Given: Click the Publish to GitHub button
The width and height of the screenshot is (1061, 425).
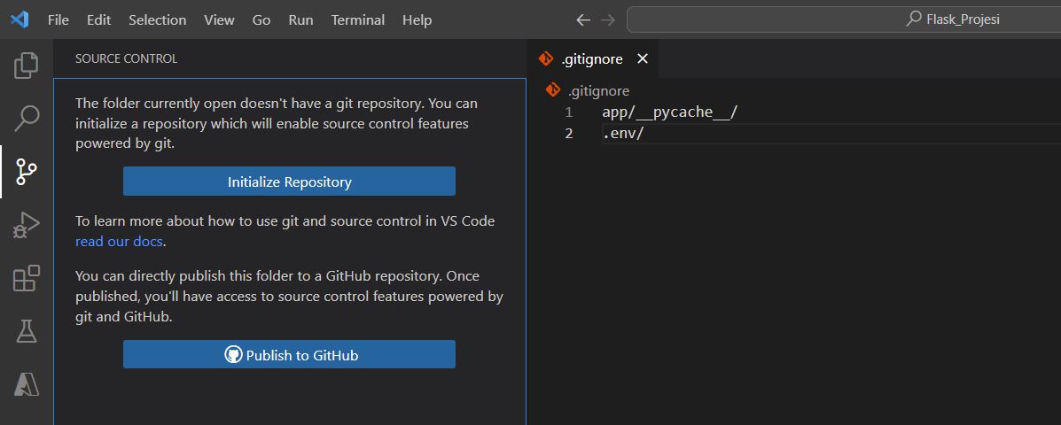Looking at the screenshot, I should [289, 355].
